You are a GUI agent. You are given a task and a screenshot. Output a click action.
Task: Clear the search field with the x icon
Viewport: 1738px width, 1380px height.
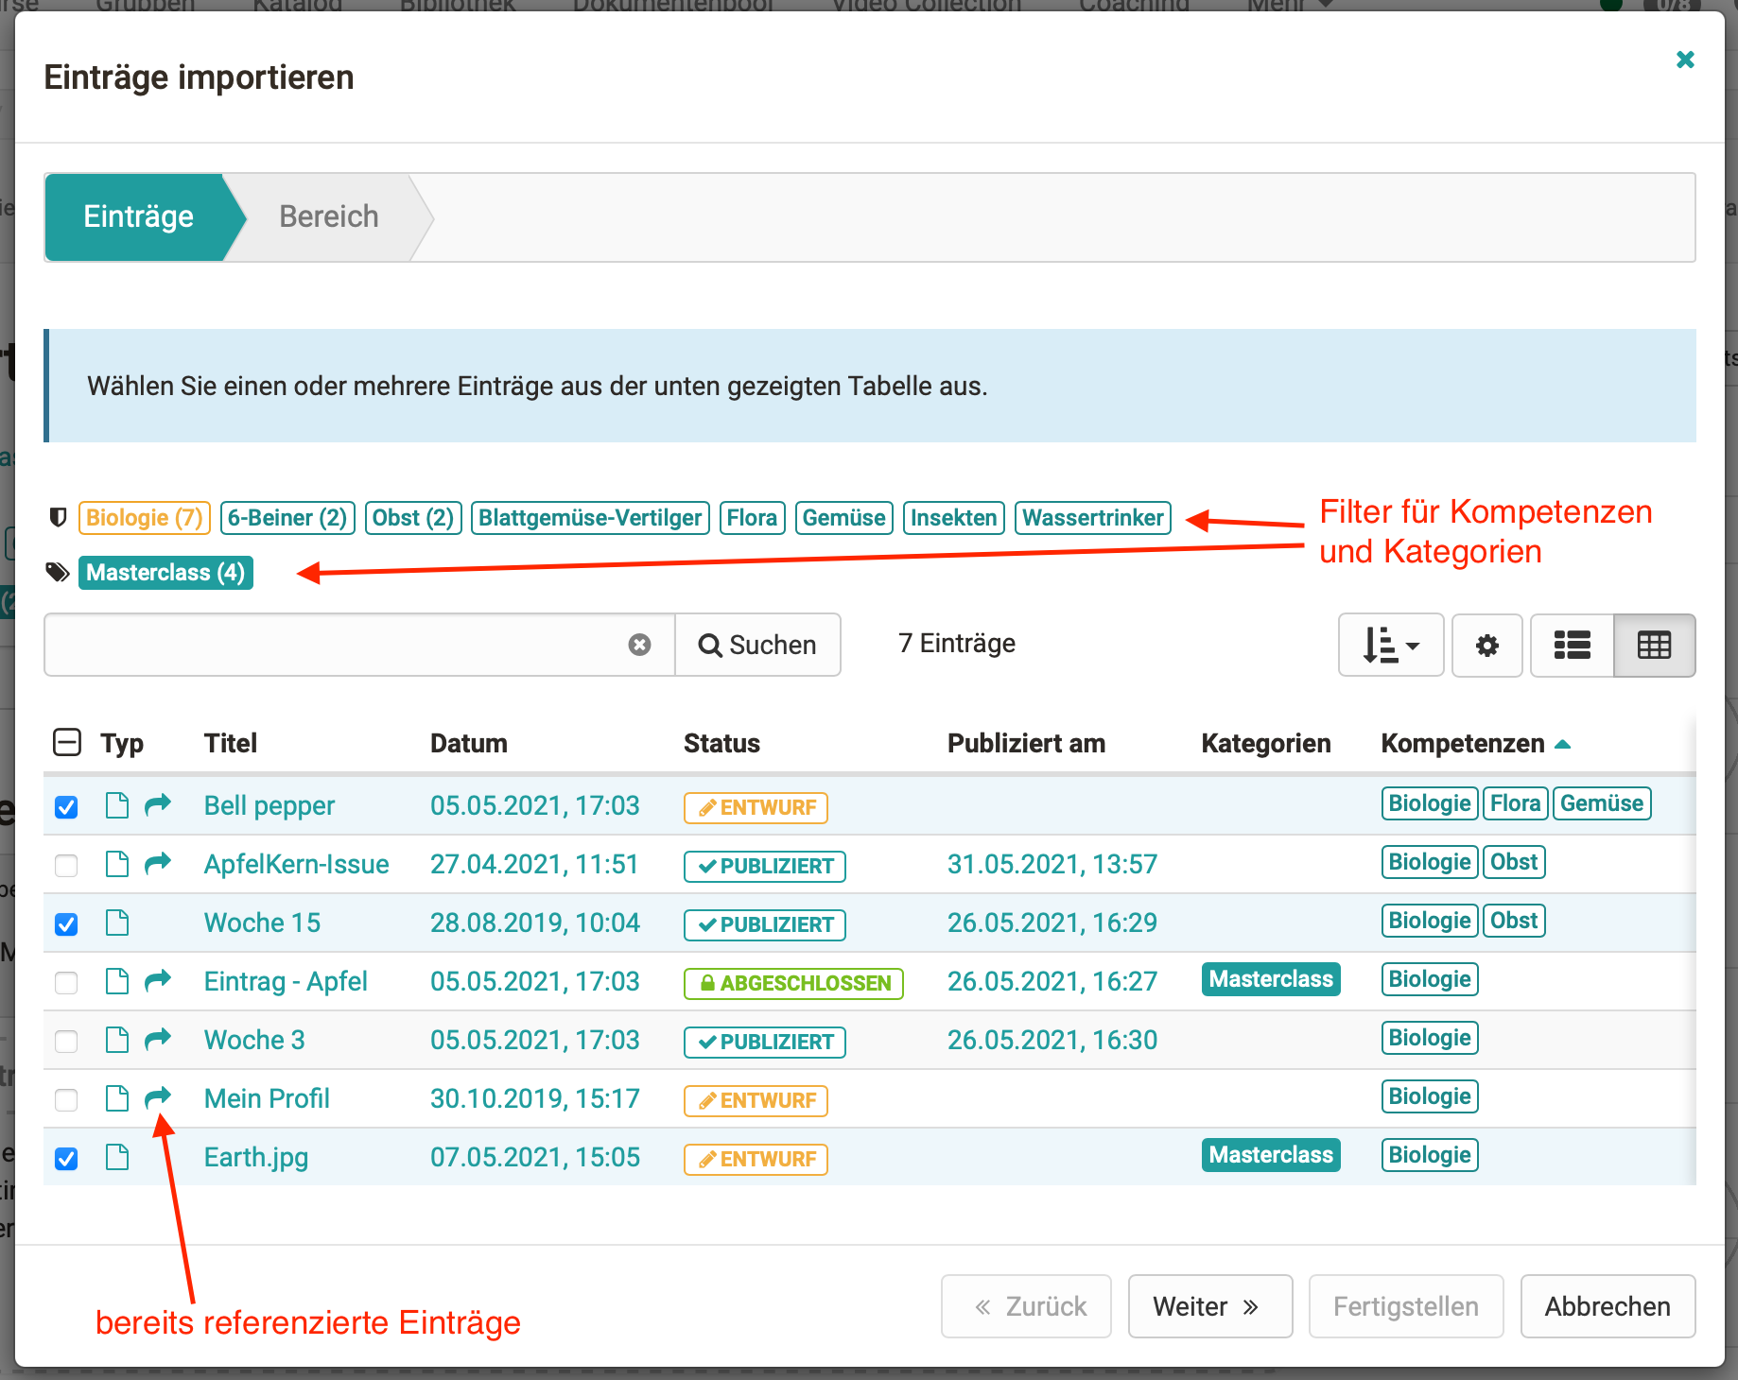pyautogui.click(x=640, y=645)
